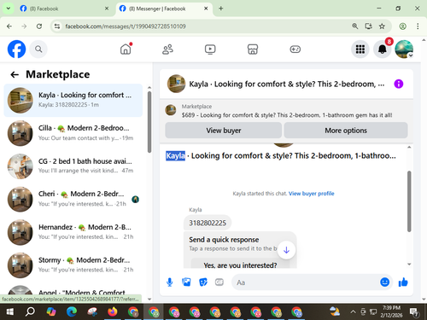Image resolution: width=427 pixels, height=320 pixels.
Task: Open Hernandez conversation in the list
Action: click(x=73, y=232)
